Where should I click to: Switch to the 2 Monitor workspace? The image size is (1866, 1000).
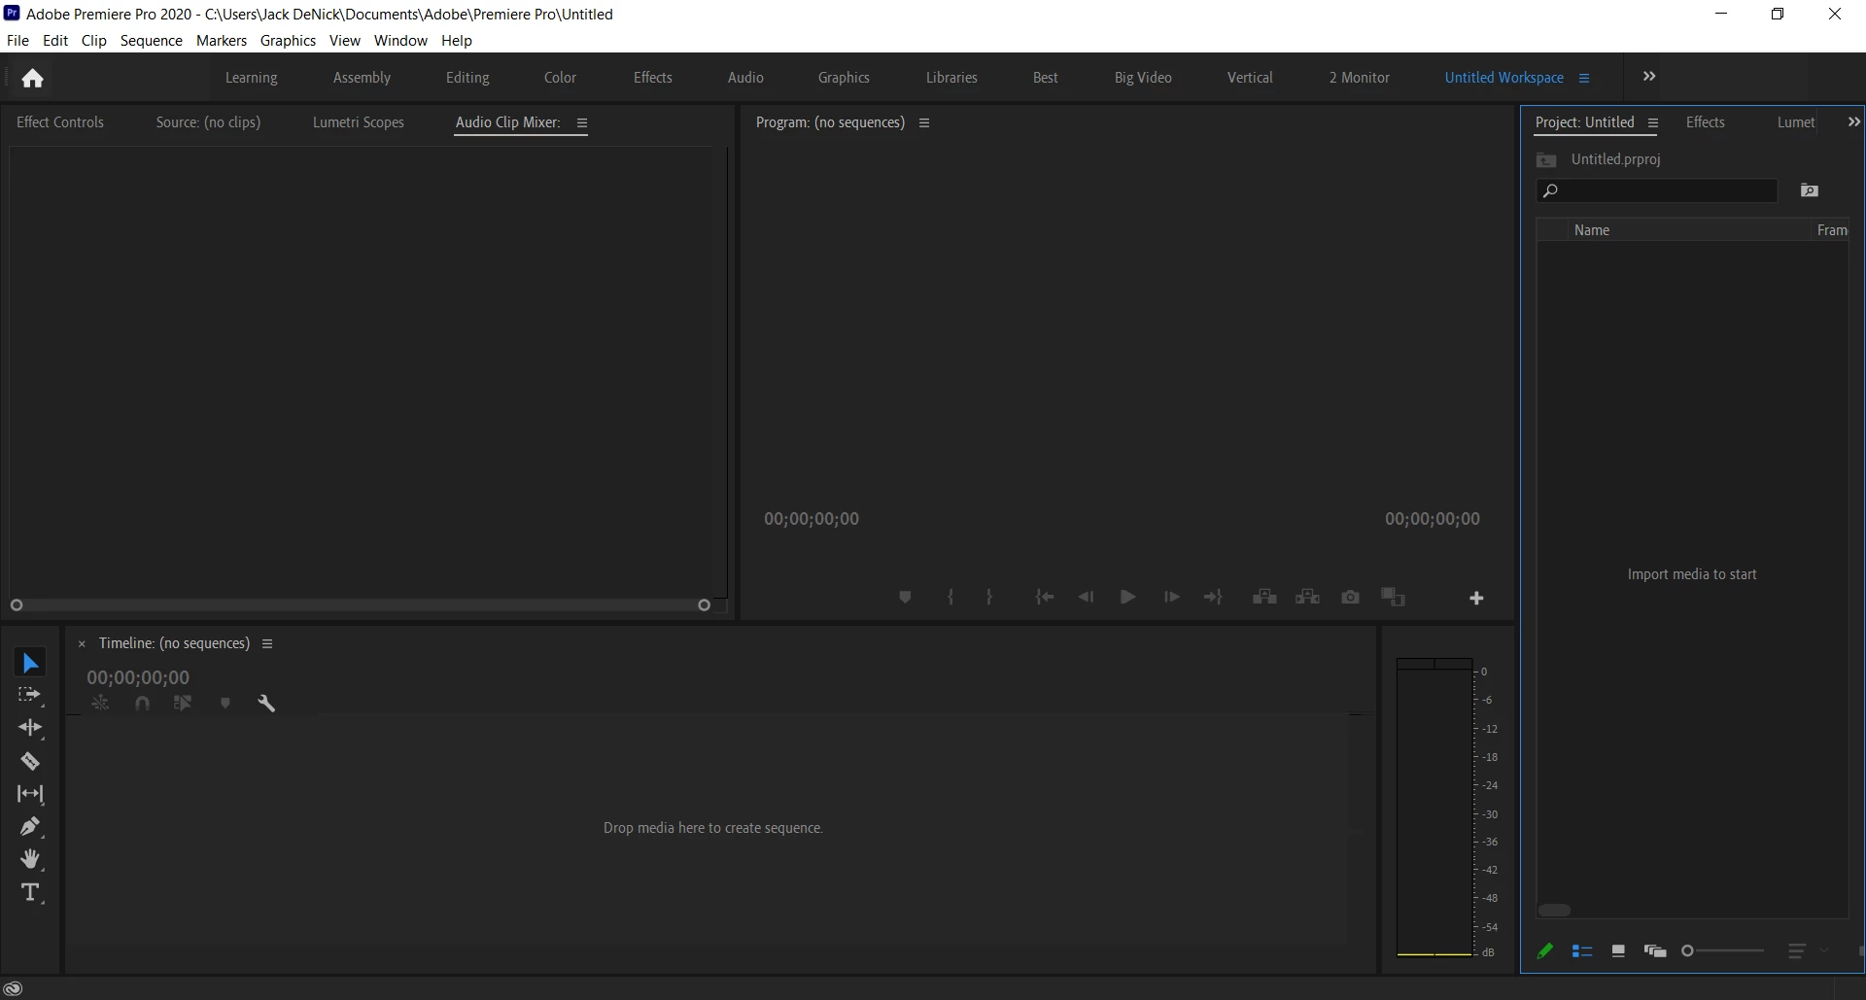[x=1360, y=78]
